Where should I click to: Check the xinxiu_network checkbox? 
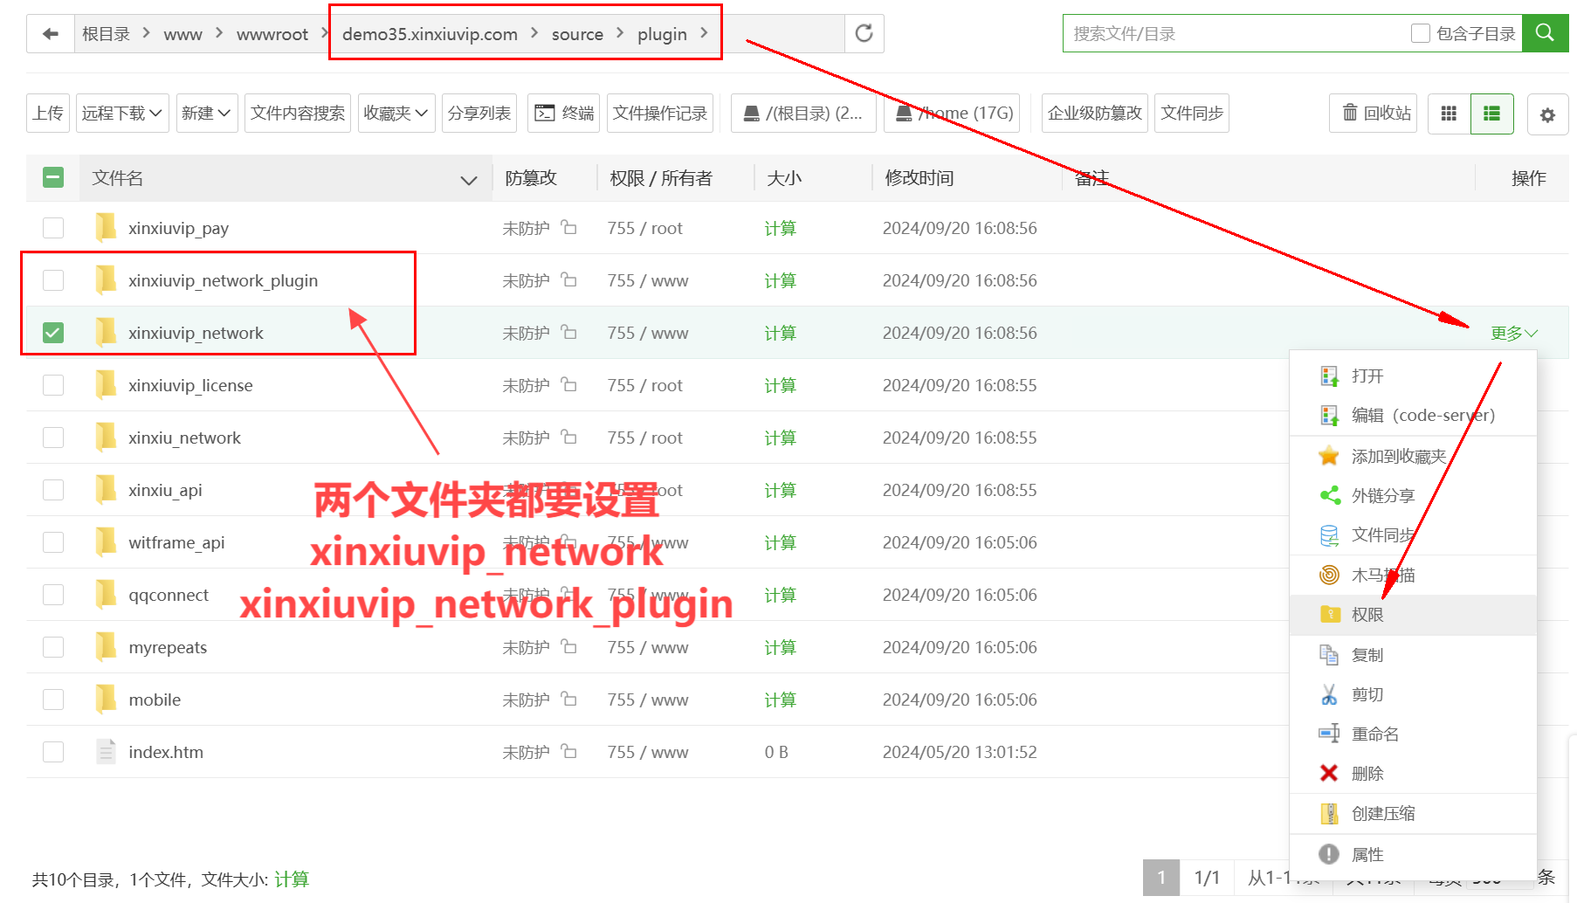coord(53,438)
